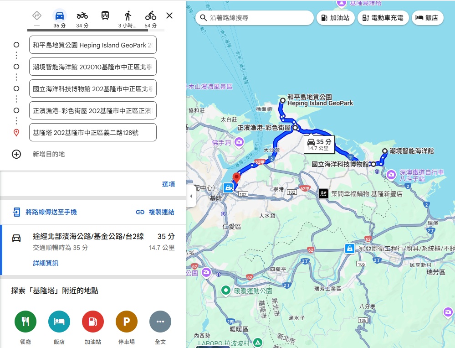Open the 深澳鐵道自行車 八斗子站 marker
The height and width of the screenshot is (348, 455).
[x=391, y=175]
